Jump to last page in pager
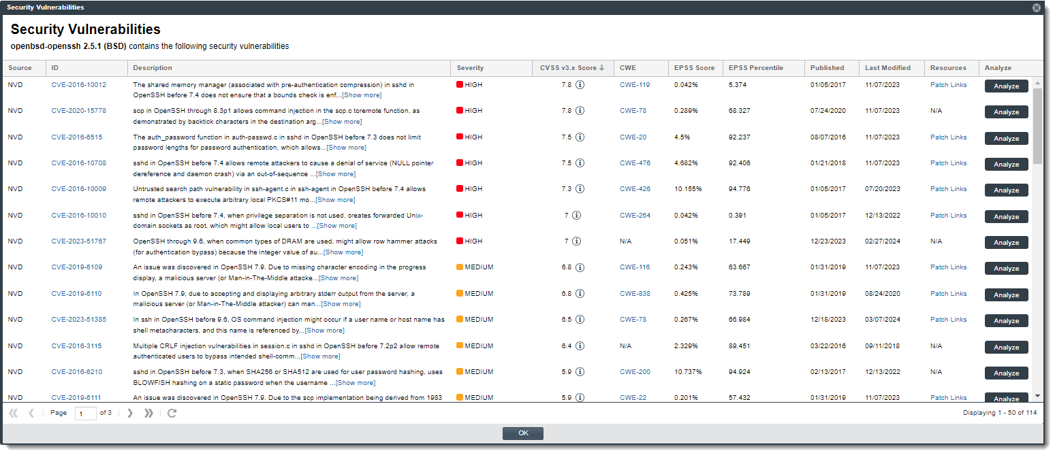Screen dimensions: 1055x455 coord(148,414)
